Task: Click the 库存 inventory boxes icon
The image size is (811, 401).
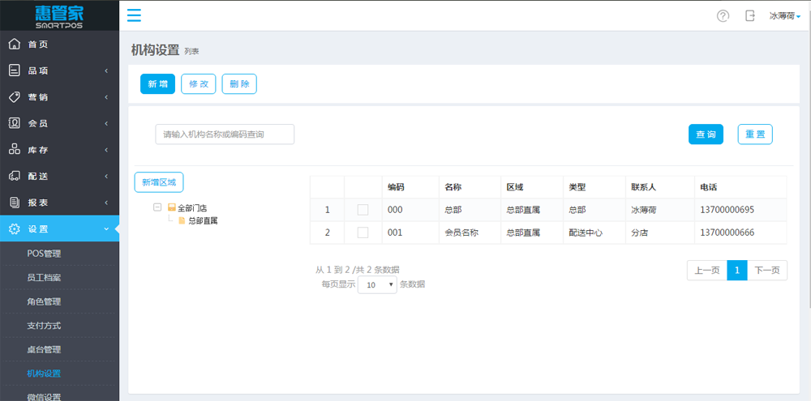Action: 15,150
